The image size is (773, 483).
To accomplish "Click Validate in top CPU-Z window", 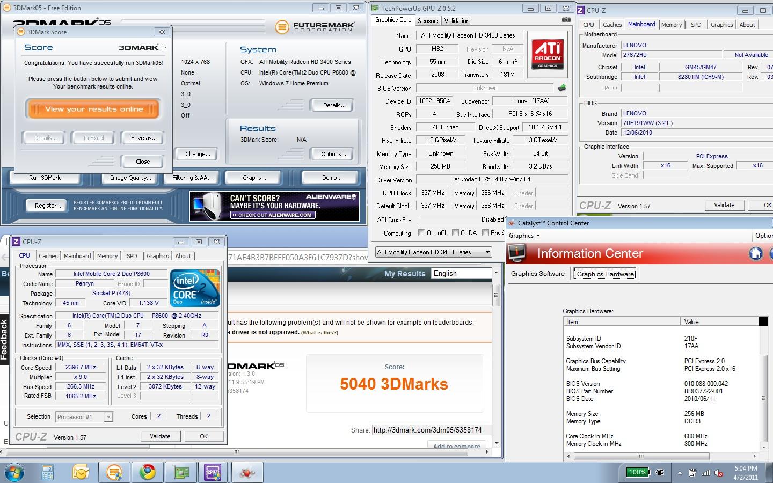I will pyautogui.click(x=724, y=205).
